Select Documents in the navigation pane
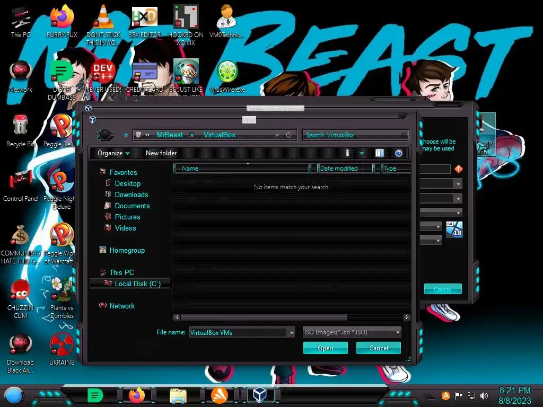Viewport: 543px width, 407px height. (x=132, y=206)
